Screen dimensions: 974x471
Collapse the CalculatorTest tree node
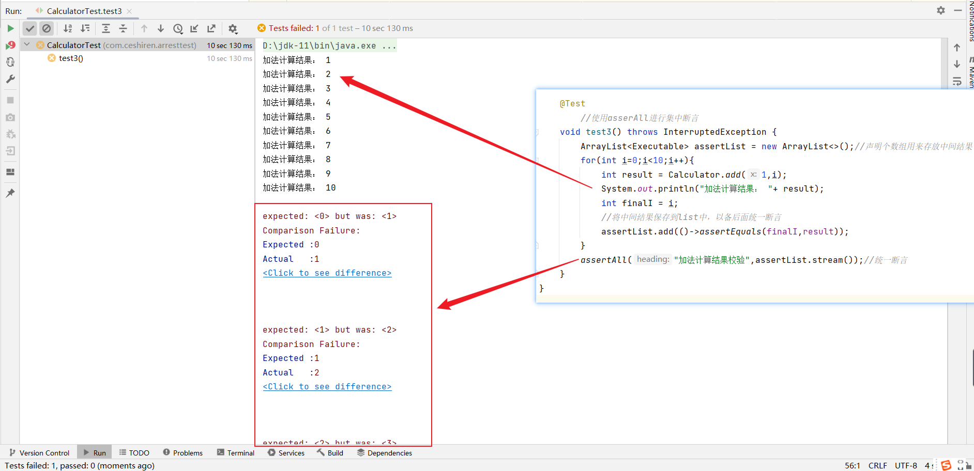click(x=27, y=45)
